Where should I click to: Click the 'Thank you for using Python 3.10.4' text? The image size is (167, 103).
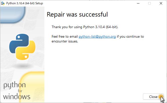85,27
